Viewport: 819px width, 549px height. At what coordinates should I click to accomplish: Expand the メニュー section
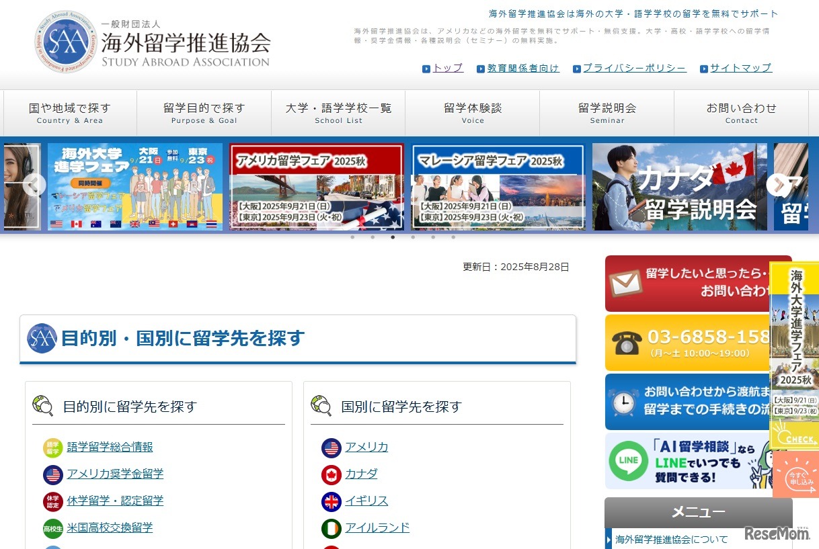[698, 511]
